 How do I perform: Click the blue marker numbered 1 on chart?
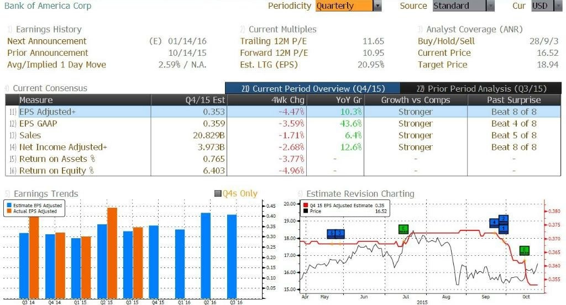pyautogui.click(x=504, y=229)
